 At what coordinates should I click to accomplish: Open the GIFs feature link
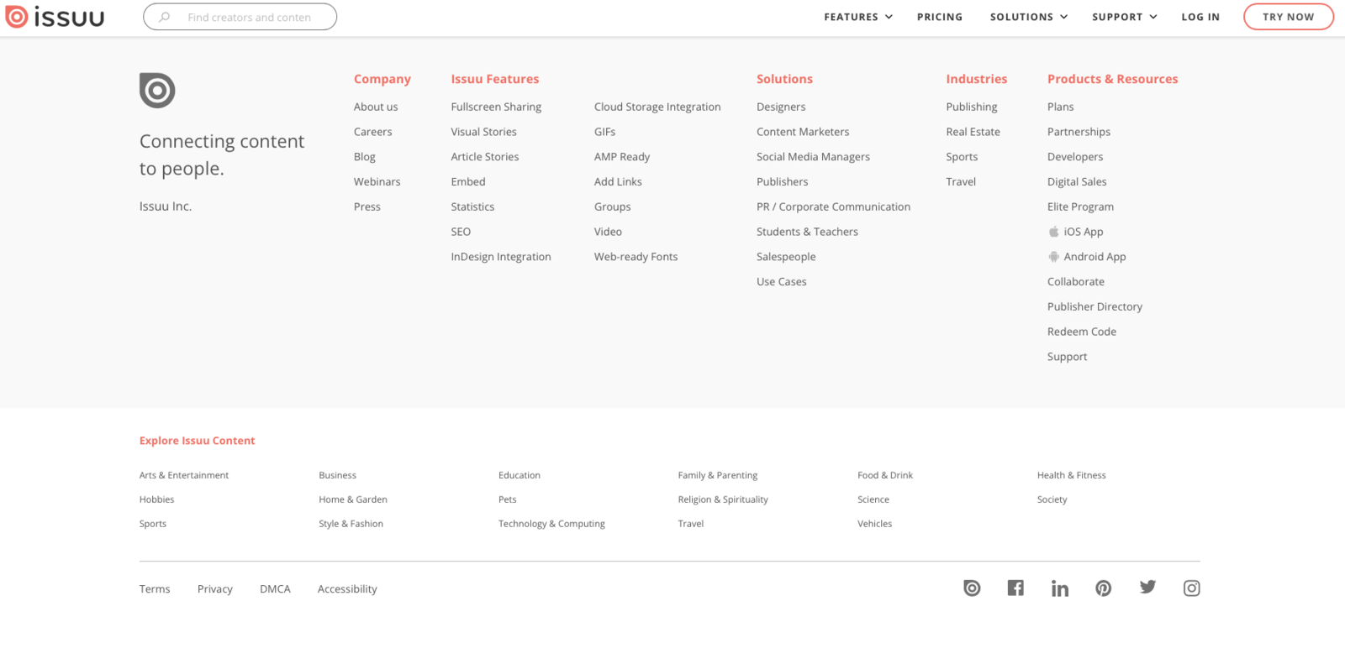click(x=605, y=132)
